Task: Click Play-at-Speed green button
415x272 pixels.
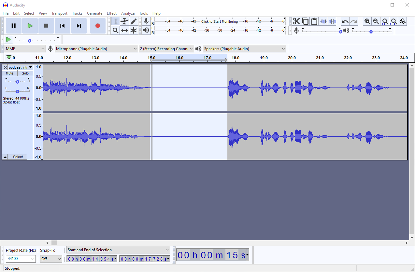Action: [8, 40]
